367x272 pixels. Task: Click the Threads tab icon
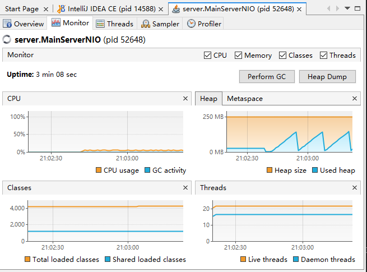pos(100,24)
